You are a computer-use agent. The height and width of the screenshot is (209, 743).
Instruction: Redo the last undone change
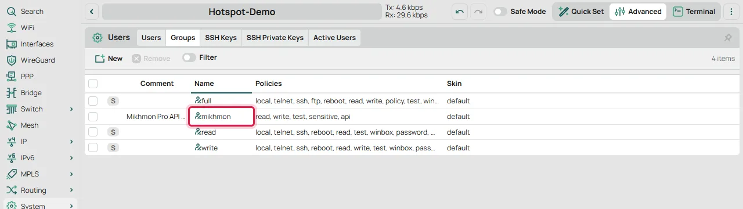click(478, 12)
